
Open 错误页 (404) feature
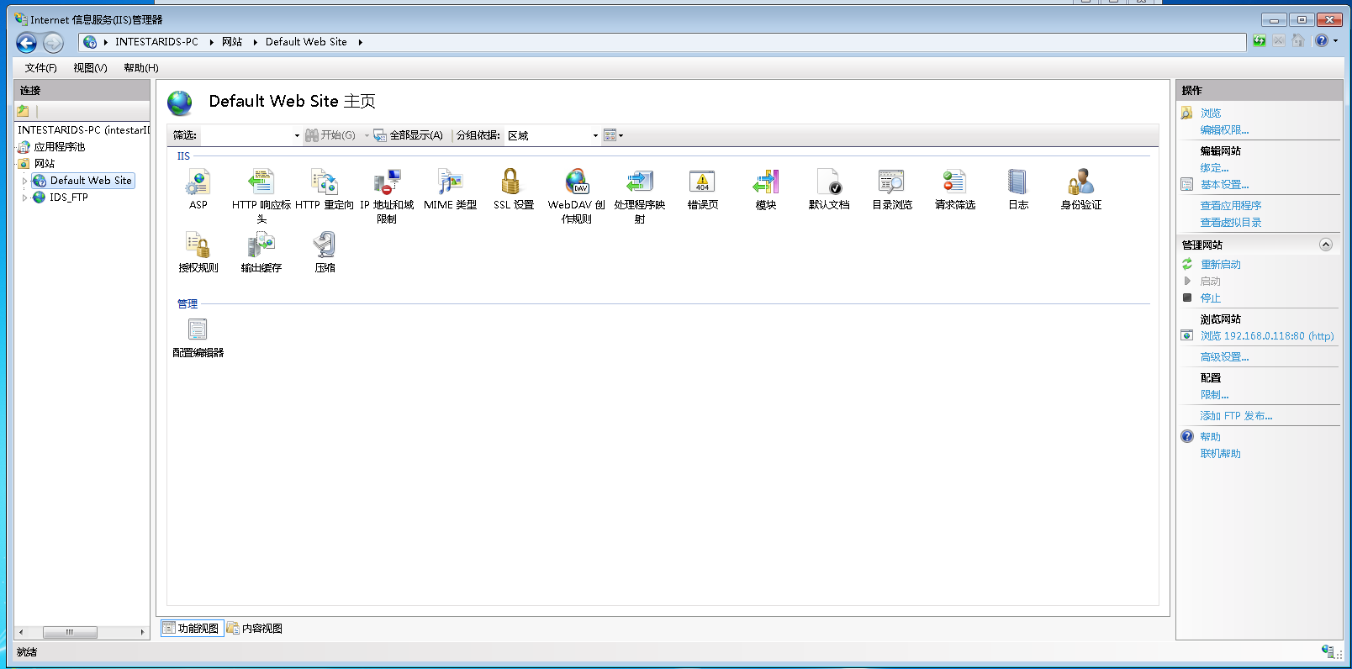[703, 189]
